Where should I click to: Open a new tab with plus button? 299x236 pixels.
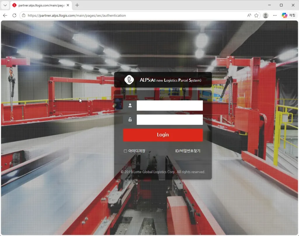[77, 5]
